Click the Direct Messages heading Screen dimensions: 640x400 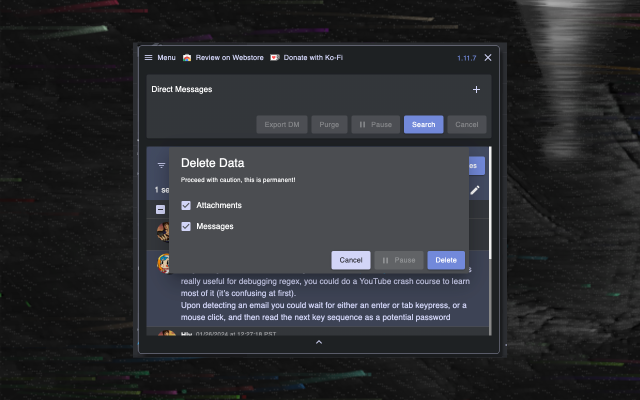(182, 89)
